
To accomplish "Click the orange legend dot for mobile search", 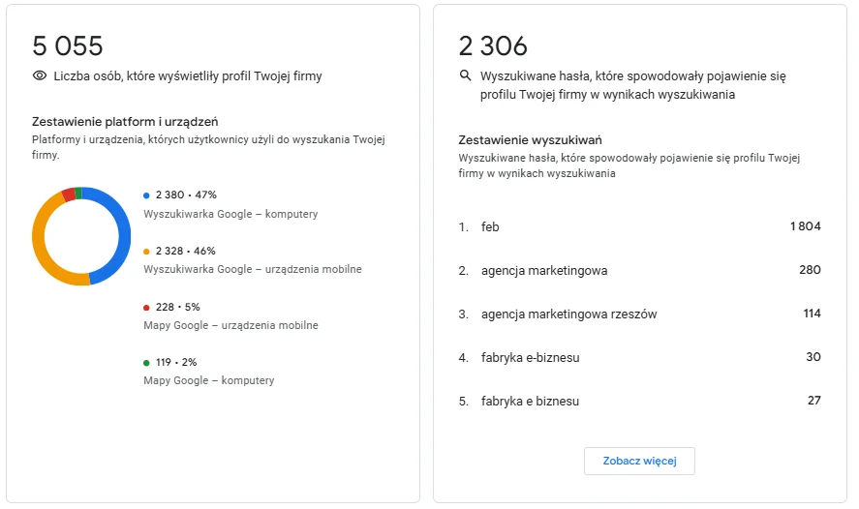I will tap(146, 252).
